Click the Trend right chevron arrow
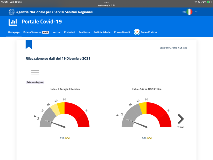The height and width of the screenshot is (160, 213). (181, 119)
